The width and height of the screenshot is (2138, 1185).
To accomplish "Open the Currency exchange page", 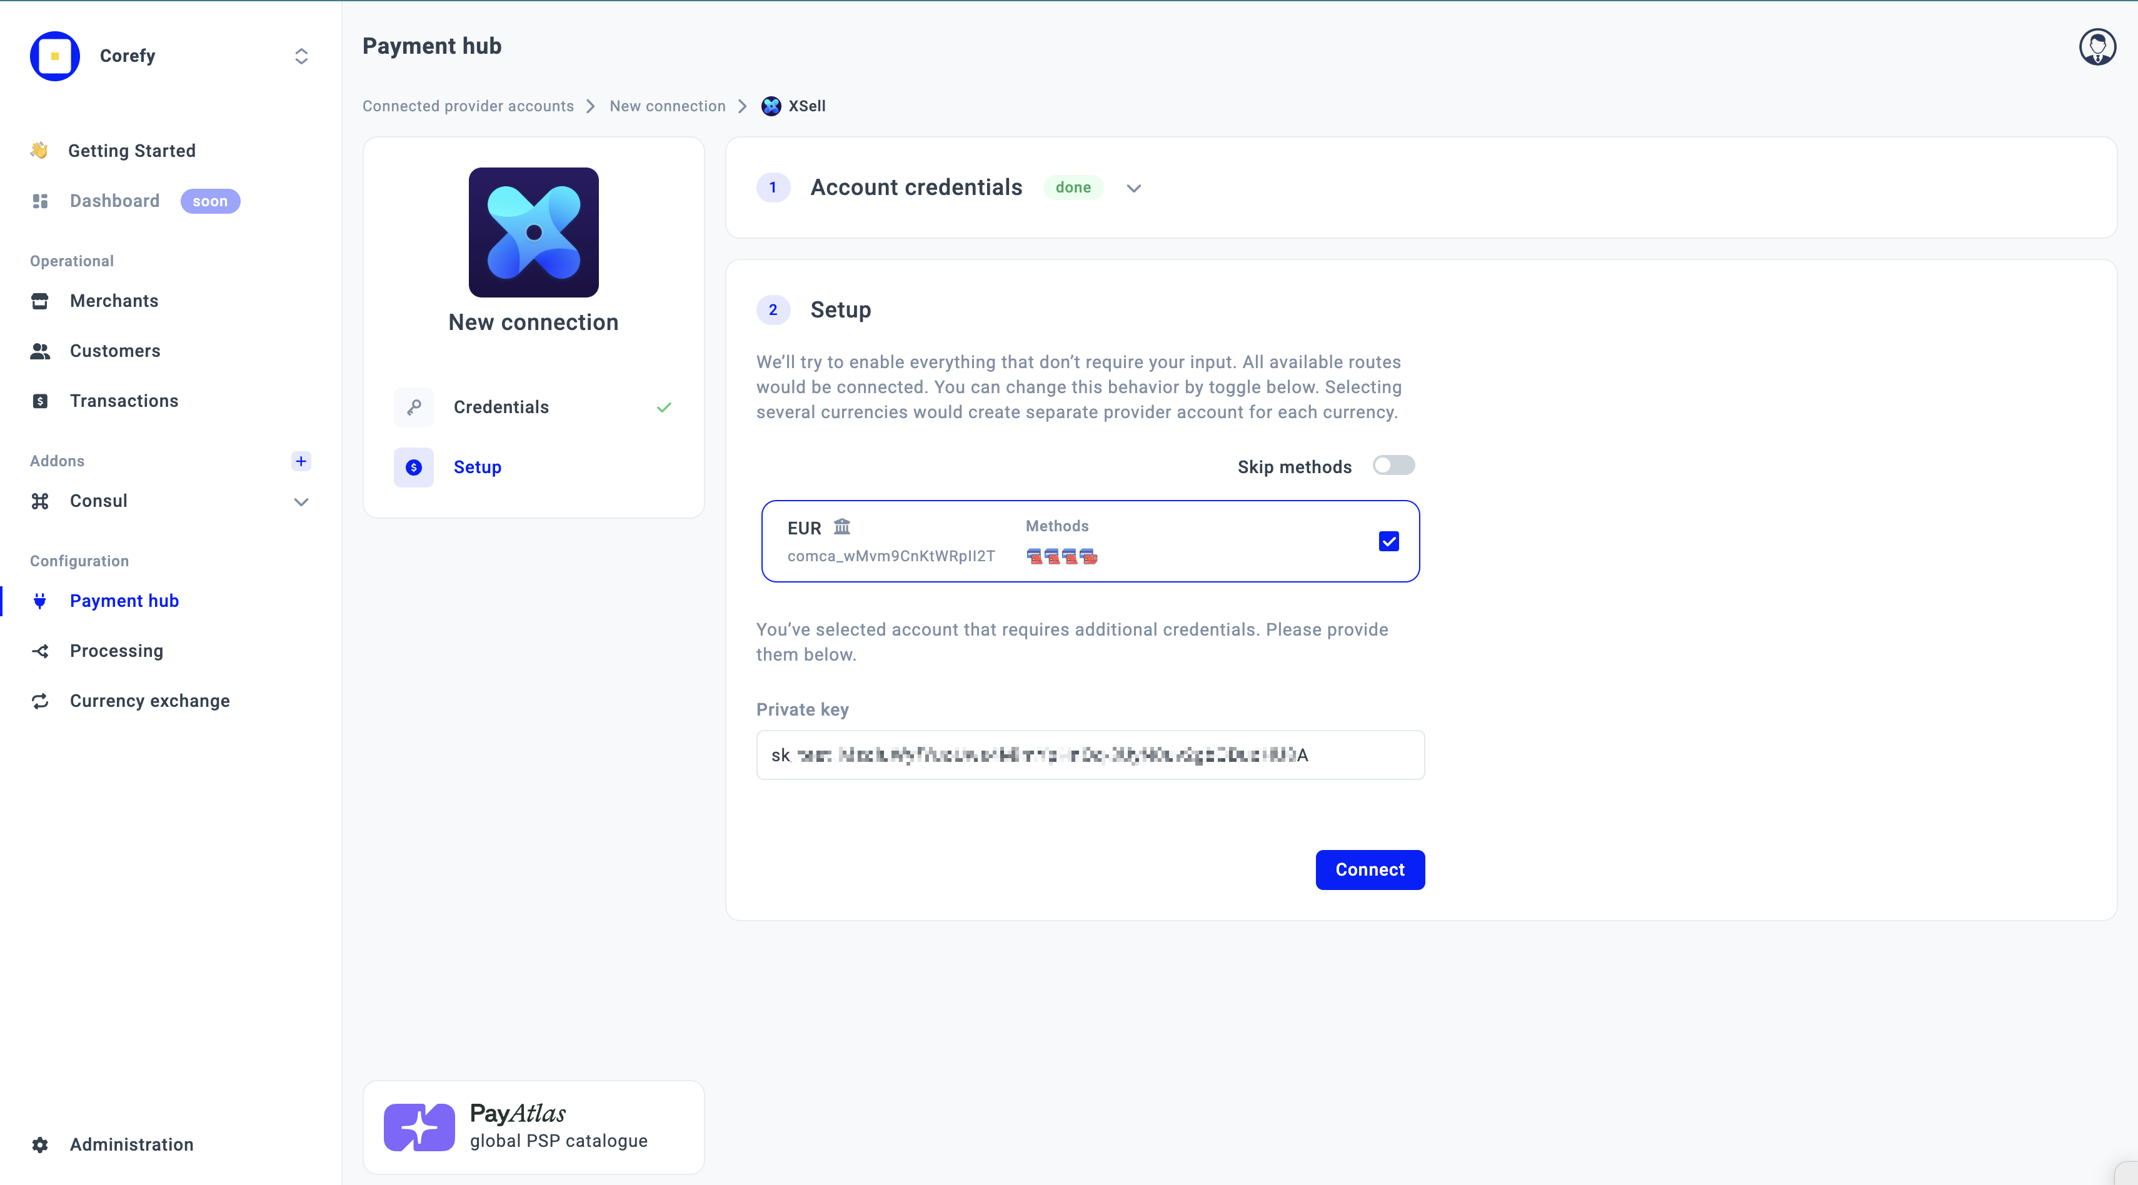I will coord(149,701).
